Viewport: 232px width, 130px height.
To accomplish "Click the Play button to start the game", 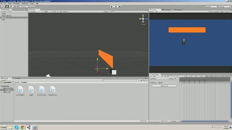I will pos(112,6).
